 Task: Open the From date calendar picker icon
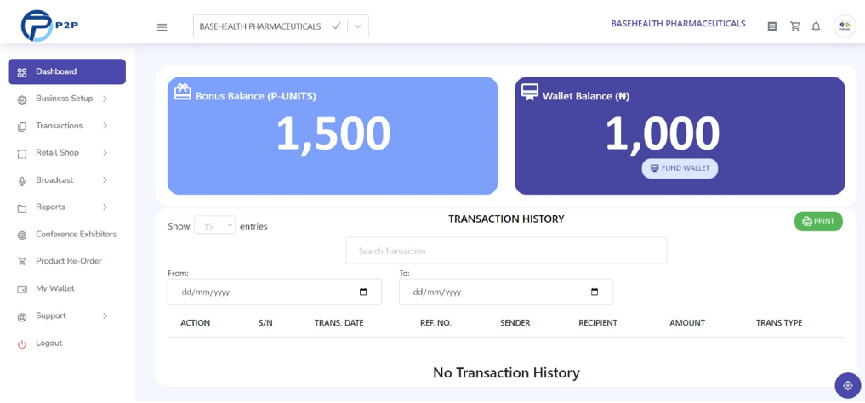coord(363,292)
